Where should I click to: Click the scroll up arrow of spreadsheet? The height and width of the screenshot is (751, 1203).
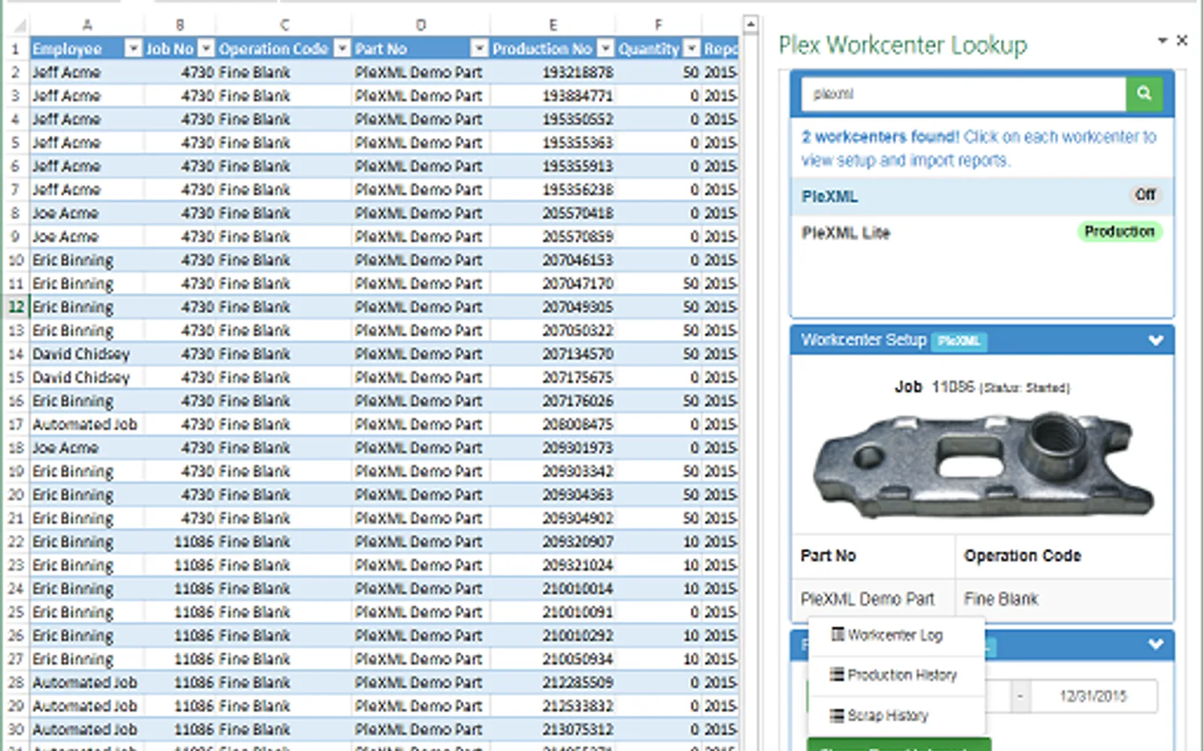click(x=750, y=25)
